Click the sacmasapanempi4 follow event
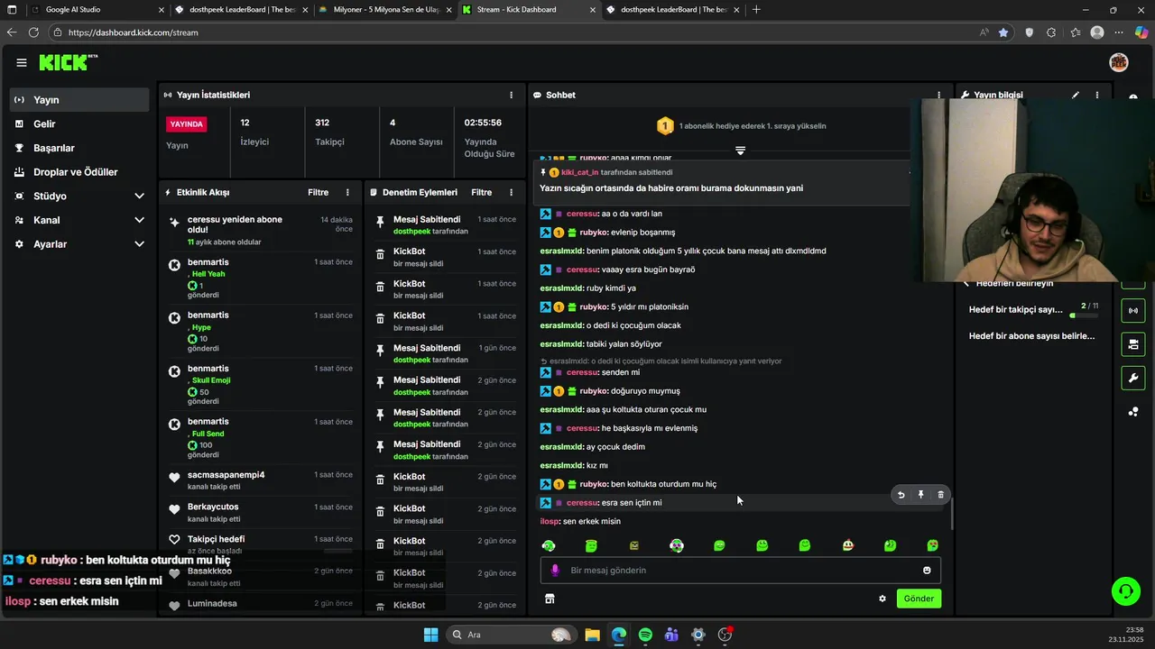This screenshot has height=649, width=1155. point(263,480)
